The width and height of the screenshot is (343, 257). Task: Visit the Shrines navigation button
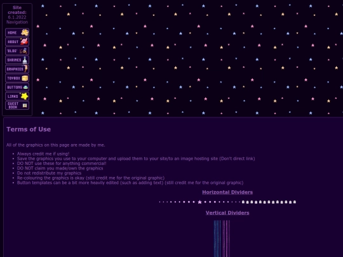[x=17, y=60]
